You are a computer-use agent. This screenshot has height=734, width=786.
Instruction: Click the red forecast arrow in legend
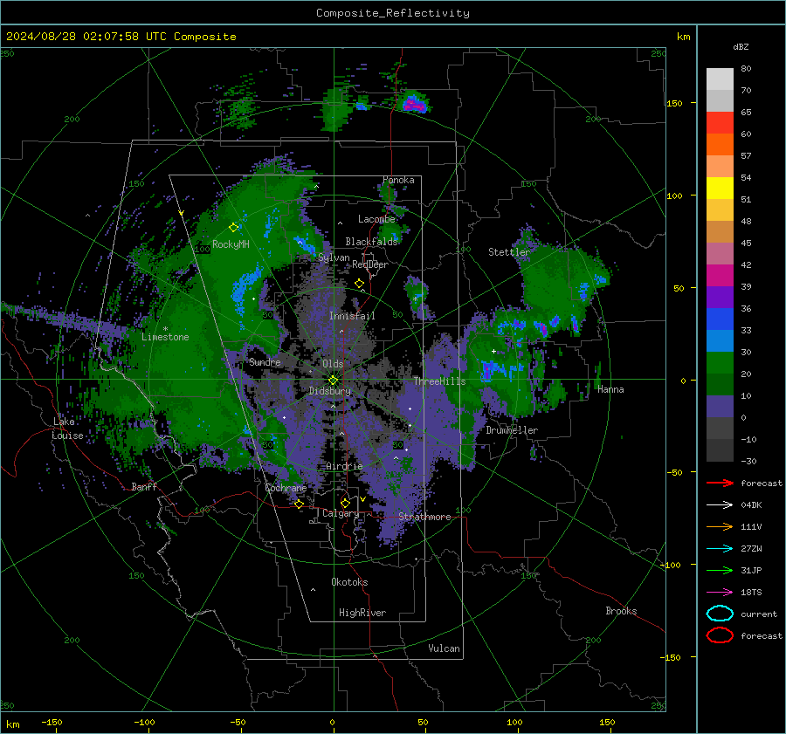click(720, 483)
